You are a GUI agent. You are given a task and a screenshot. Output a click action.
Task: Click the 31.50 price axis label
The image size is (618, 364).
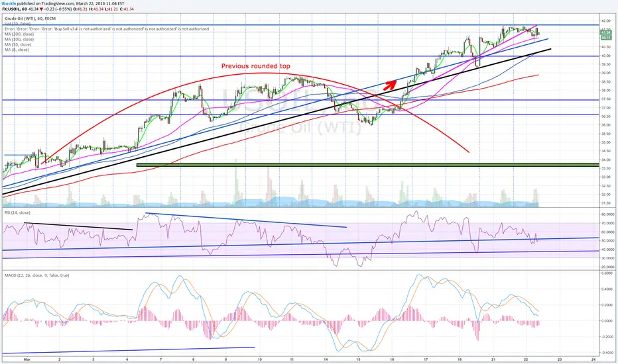click(606, 203)
